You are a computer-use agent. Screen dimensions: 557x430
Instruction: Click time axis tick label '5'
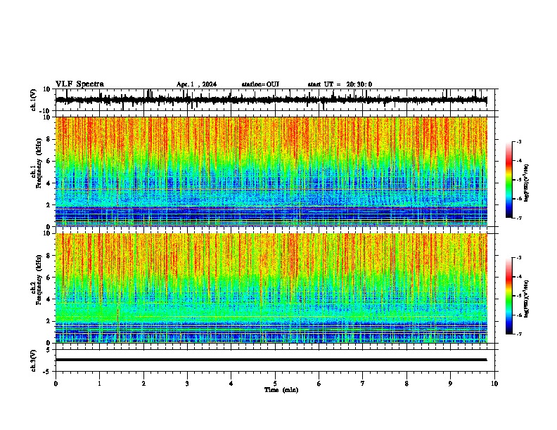coord(275,384)
